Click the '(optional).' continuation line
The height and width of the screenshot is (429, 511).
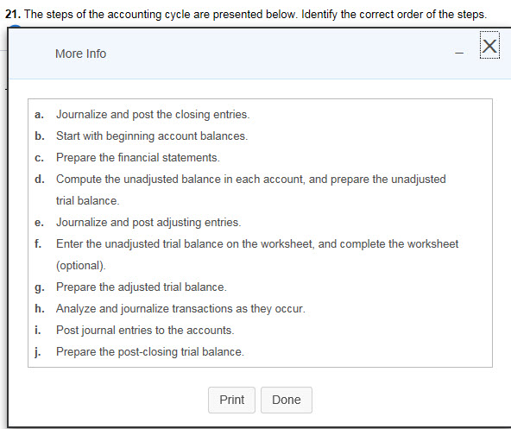click(x=81, y=266)
